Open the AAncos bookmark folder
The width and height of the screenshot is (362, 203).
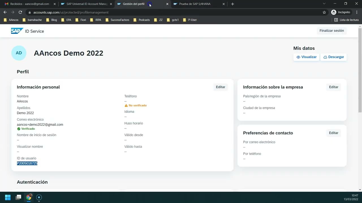coord(11,20)
